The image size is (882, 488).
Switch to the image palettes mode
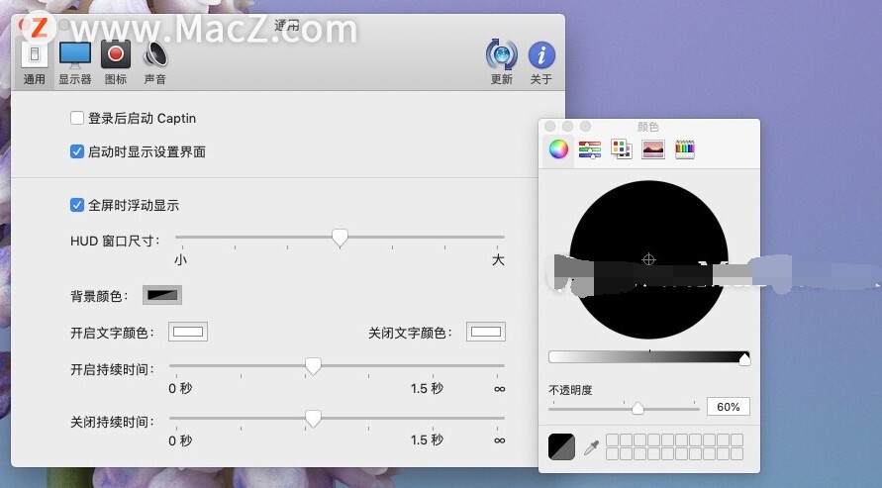pos(653,149)
